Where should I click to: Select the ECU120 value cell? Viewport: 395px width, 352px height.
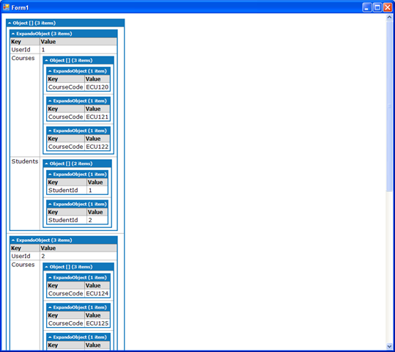(x=97, y=87)
